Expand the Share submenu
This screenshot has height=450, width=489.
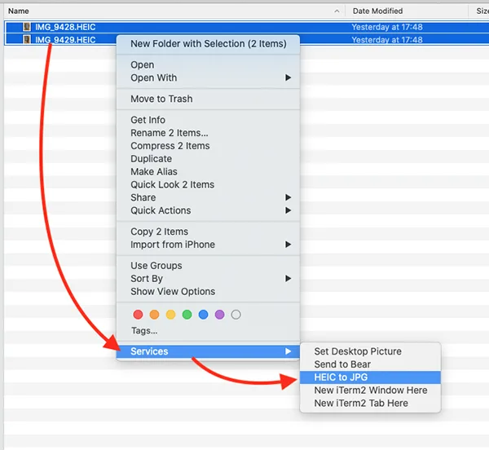click(209, 197)
